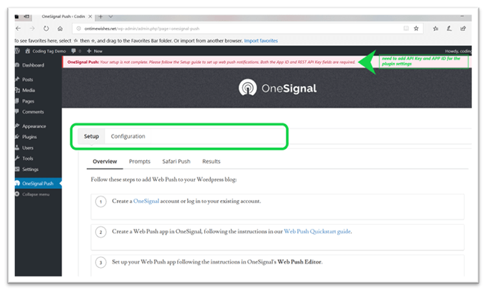Open the browser home icon
The height and width of the screenshot is (293, 487).
click(x=60, y=29)
